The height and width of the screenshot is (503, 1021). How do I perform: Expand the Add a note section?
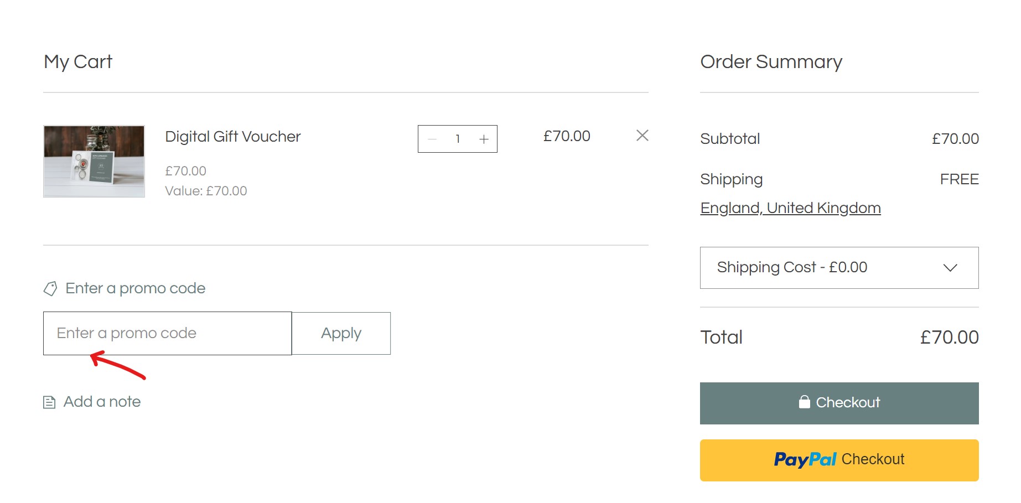[x=102, y=402]
